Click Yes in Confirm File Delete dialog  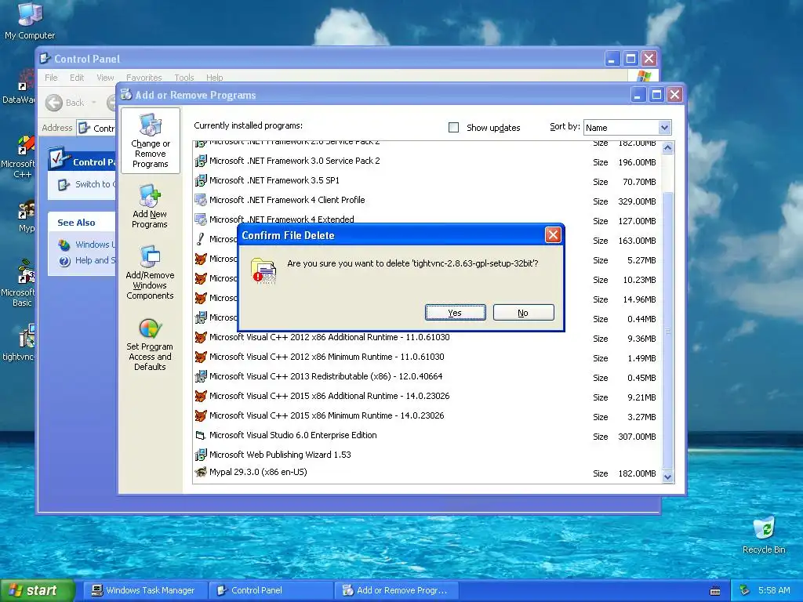456,312
